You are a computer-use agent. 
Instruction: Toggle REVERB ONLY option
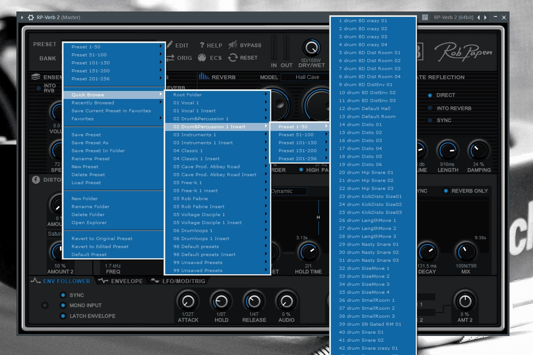446,191
